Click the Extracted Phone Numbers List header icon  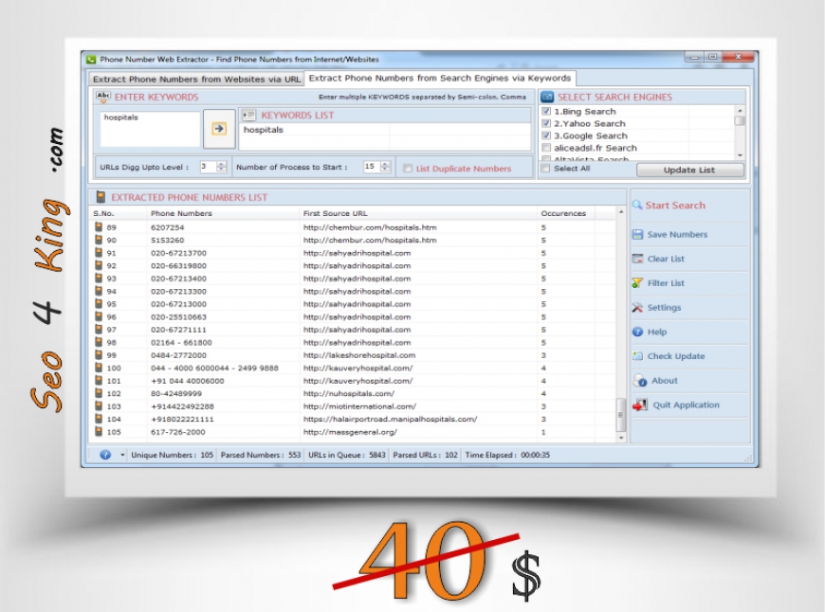click(x=100, y=197)
